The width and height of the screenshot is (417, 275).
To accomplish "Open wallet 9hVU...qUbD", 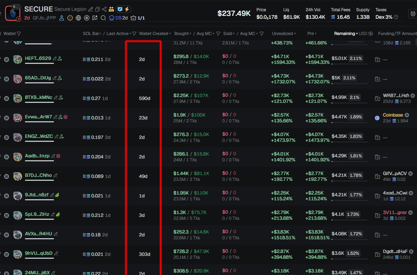I will click(39, 253).
